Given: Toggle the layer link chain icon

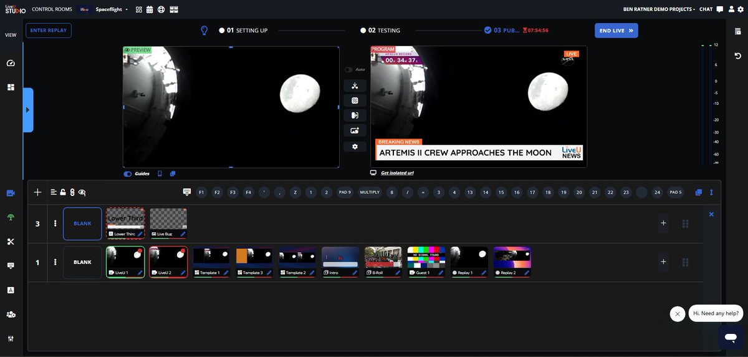Looking at the screenshot, I should coord(72,192).
